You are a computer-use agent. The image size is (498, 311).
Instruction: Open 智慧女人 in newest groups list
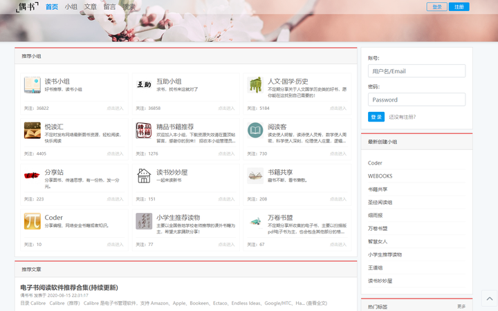pos(378,241)
